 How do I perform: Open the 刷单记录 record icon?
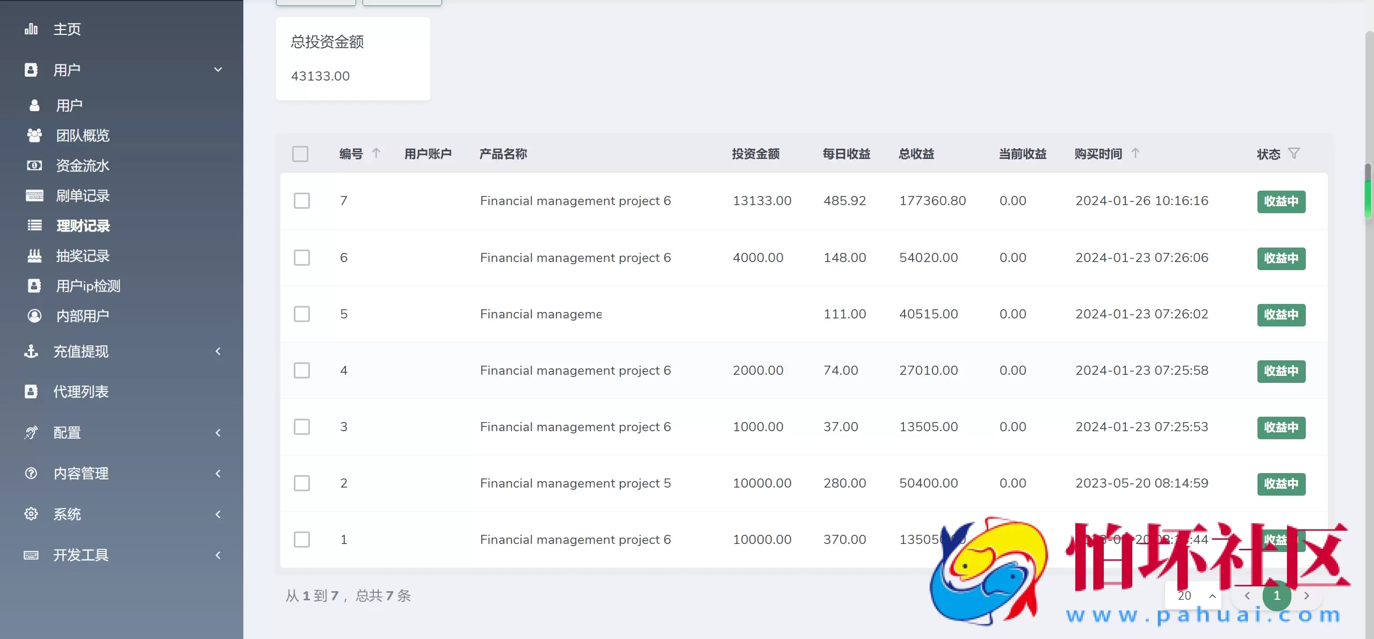pyautogui.click(x=34, y=195)
